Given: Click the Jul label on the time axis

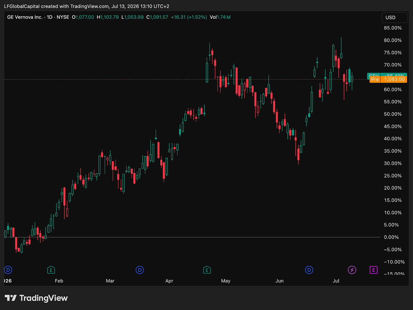Looking at the screenshot, I should click(336, 281).
